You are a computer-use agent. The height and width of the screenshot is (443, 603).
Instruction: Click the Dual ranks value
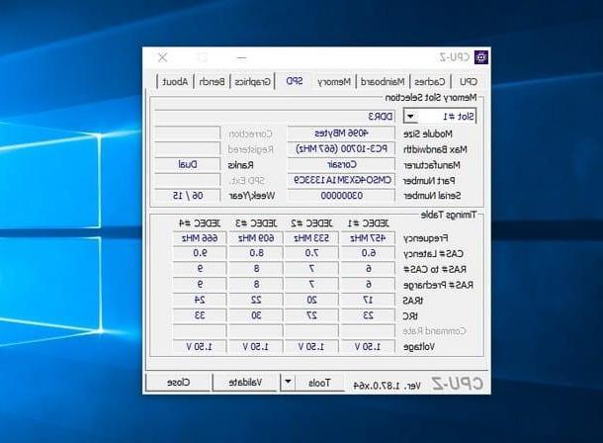pos(188,164)
